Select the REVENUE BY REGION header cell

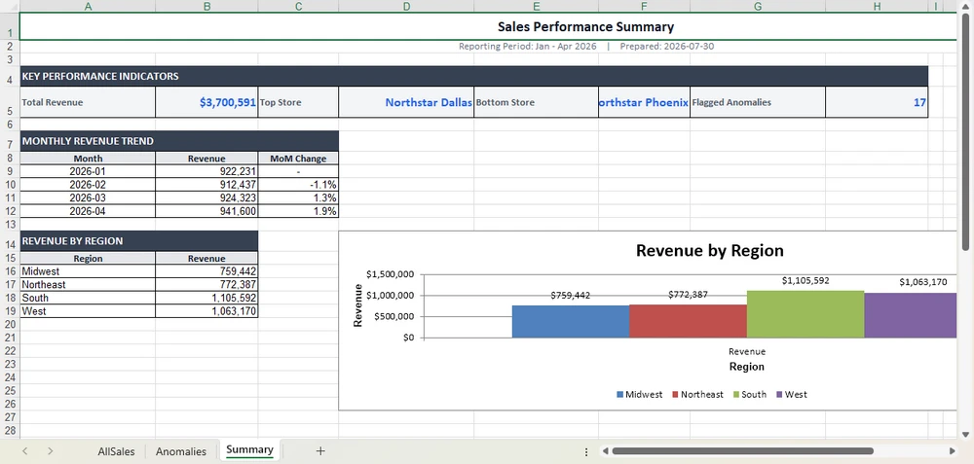tap(139, 240)
